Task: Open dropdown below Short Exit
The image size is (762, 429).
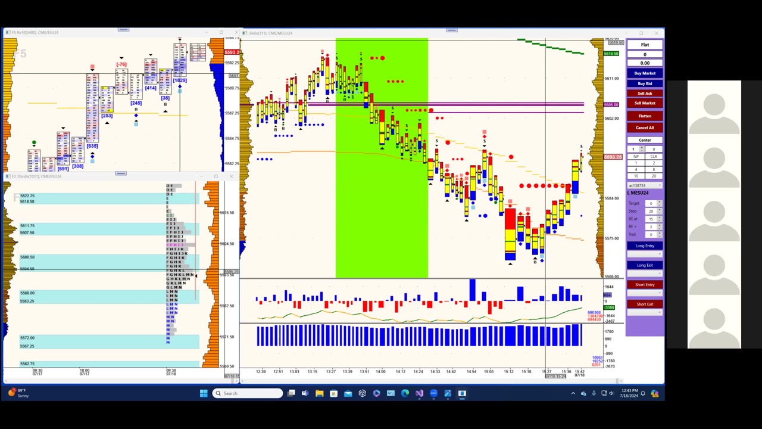Action: (x=645, y=312)
